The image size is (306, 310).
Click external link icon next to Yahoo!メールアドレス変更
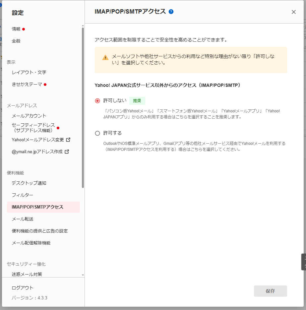pyautogui.click(x=68, y=140)
